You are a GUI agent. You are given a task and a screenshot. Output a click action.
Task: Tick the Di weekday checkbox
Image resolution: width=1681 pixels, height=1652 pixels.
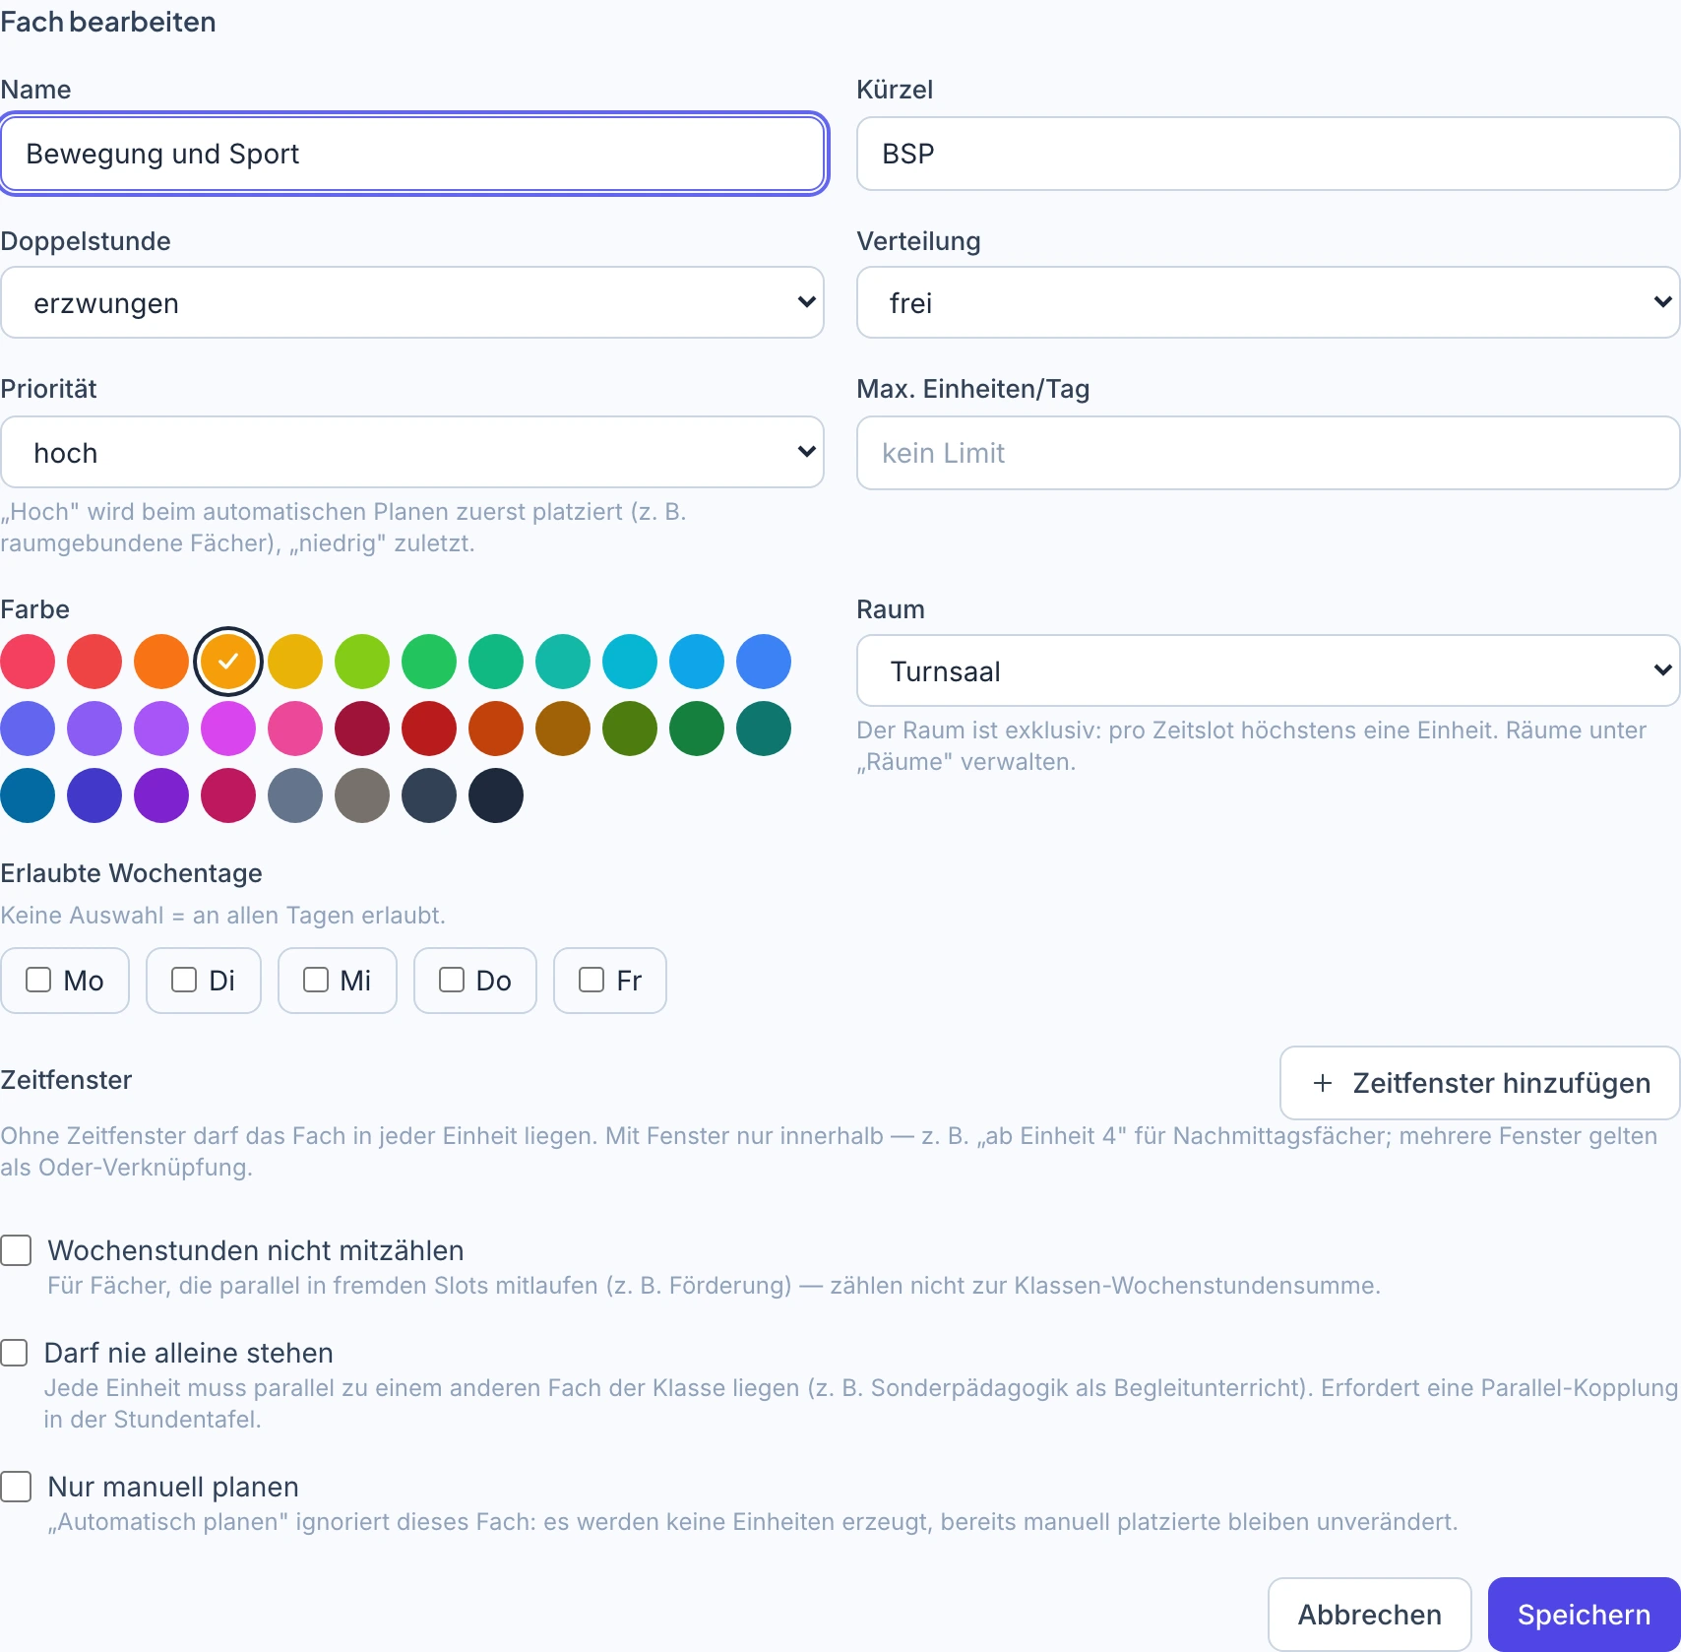[184, 980]
